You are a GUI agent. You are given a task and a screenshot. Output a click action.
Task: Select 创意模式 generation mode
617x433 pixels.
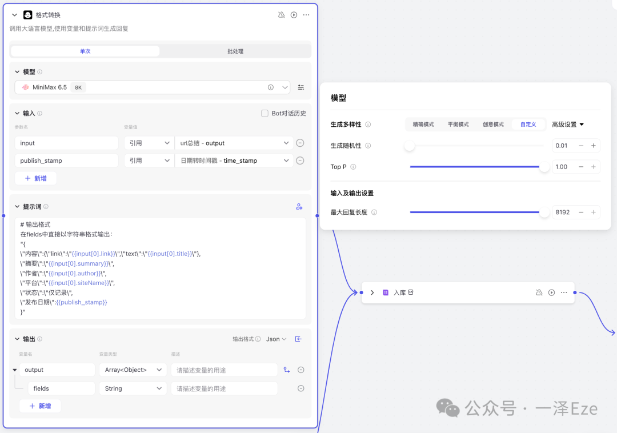[493, 125]
